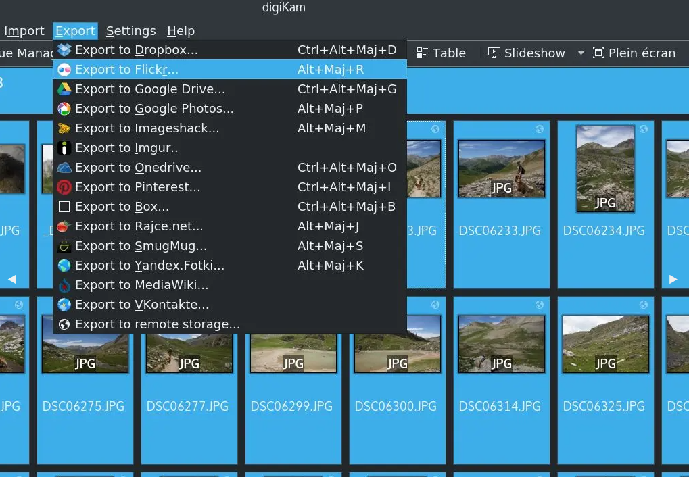Click the DSC06234.JPG file name
The width and height of the screenshot is (689, 477).
604,231
